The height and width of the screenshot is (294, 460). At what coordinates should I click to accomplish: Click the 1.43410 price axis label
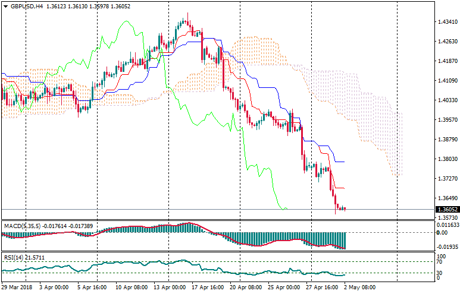pyautogui.click(x=447, y=22)
